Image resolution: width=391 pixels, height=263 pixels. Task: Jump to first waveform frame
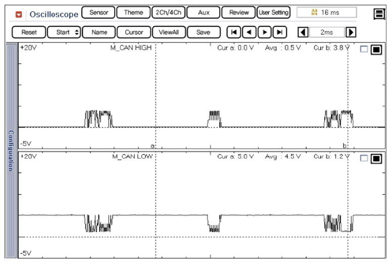coord(233,32)
